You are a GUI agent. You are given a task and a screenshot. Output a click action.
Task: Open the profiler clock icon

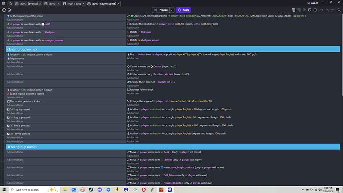(x=4, y=10)
